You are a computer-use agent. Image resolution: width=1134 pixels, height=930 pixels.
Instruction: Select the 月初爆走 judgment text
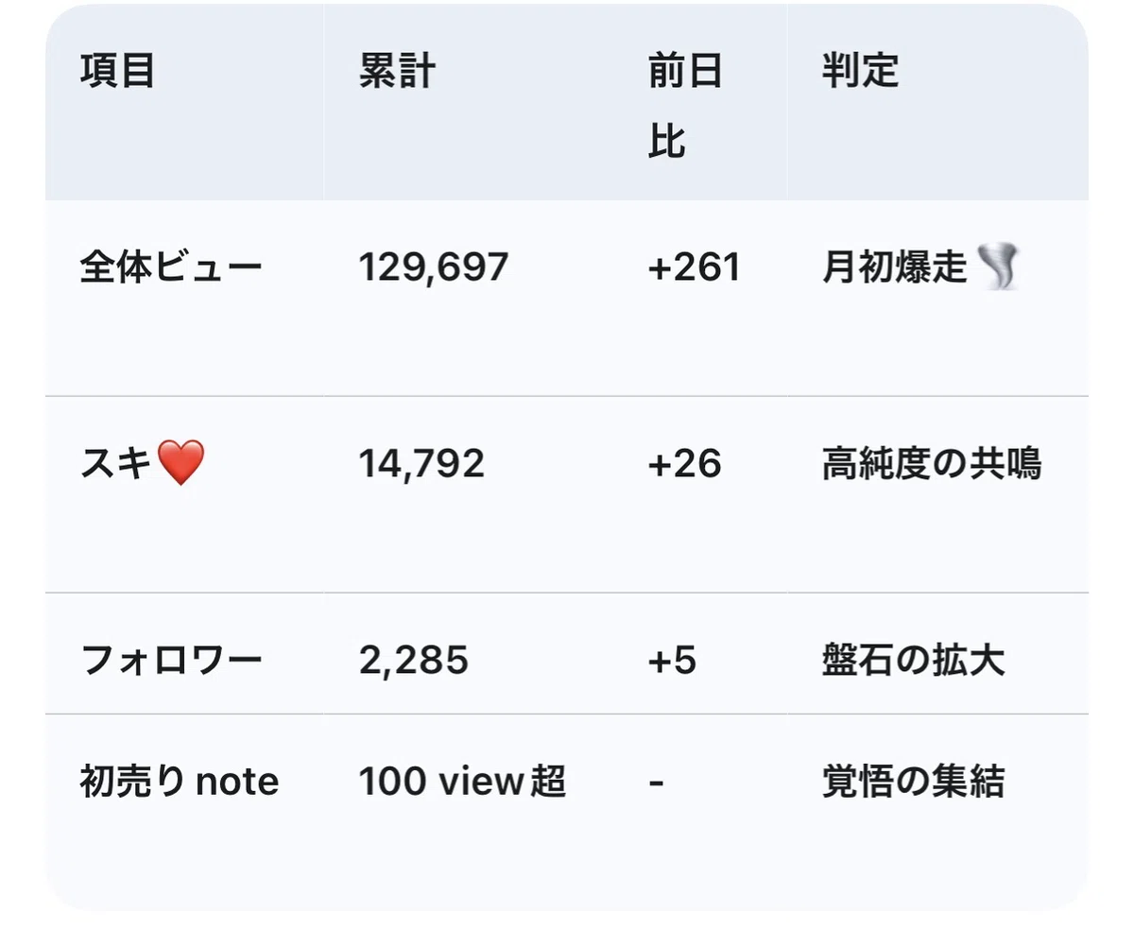[x=895, y=267]
